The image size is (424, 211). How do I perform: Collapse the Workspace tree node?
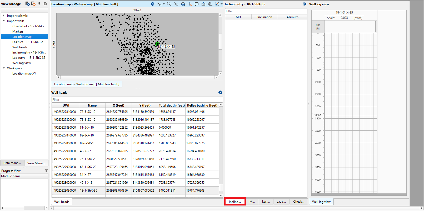coord(4,68)
